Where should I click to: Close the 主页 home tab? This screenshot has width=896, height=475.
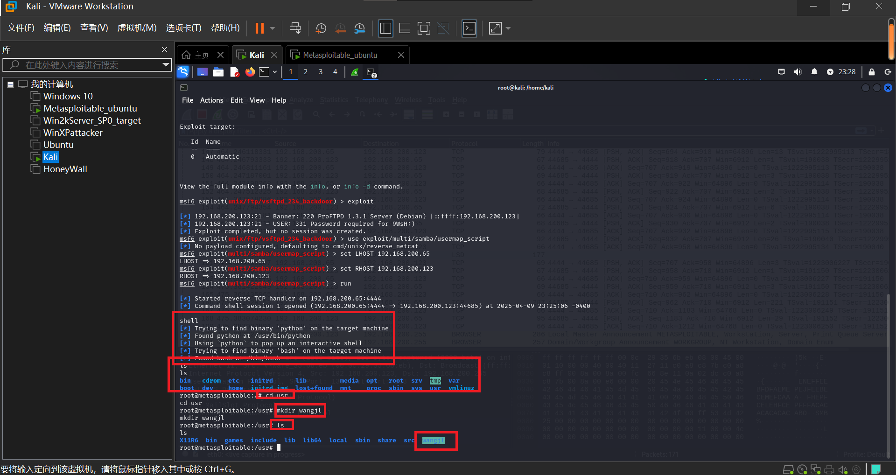pos(221,55)
